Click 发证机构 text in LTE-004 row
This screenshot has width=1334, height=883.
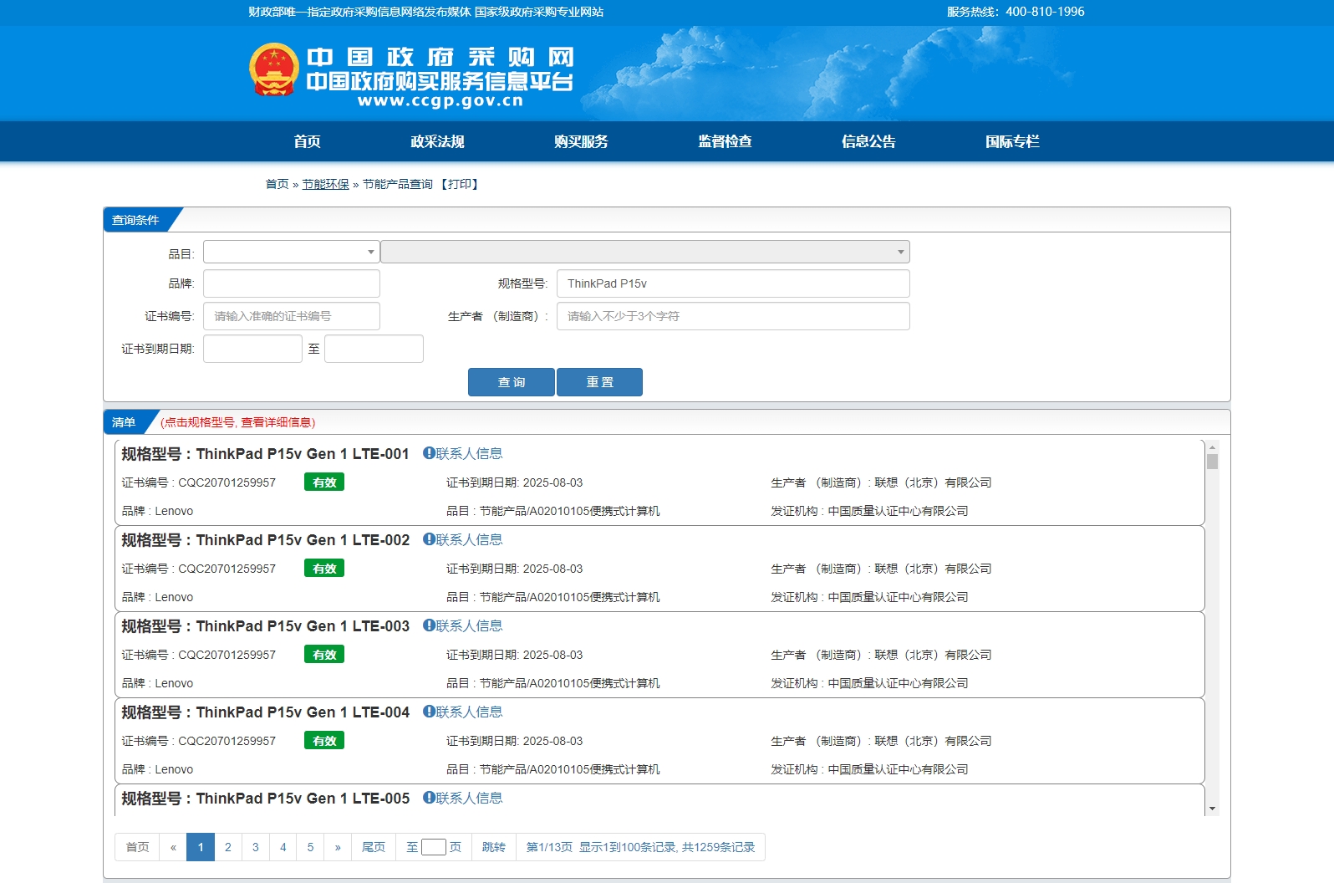coord(869,769)
